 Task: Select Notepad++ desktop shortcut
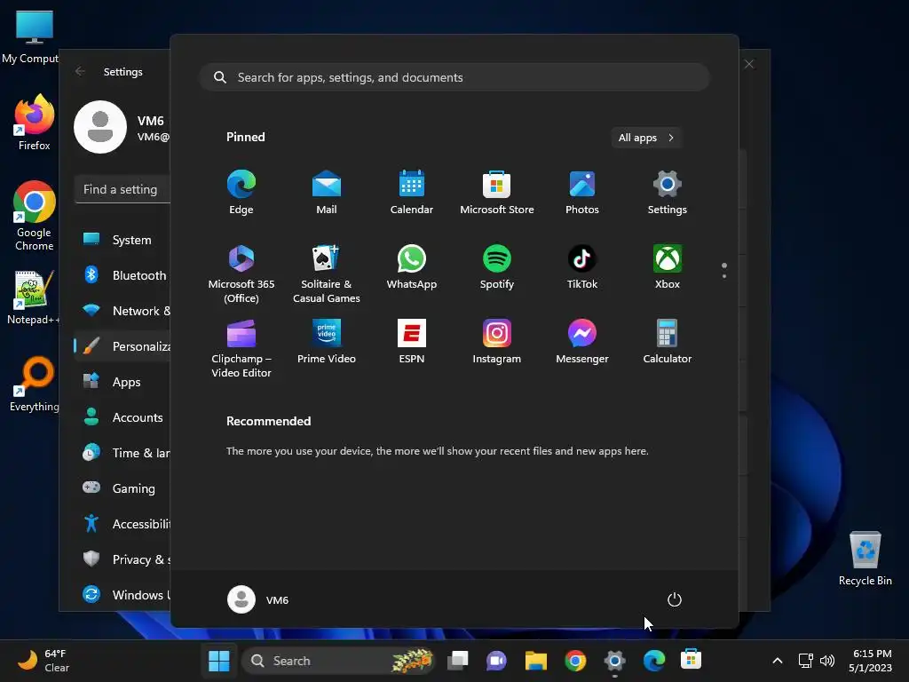tap(33, 297)
